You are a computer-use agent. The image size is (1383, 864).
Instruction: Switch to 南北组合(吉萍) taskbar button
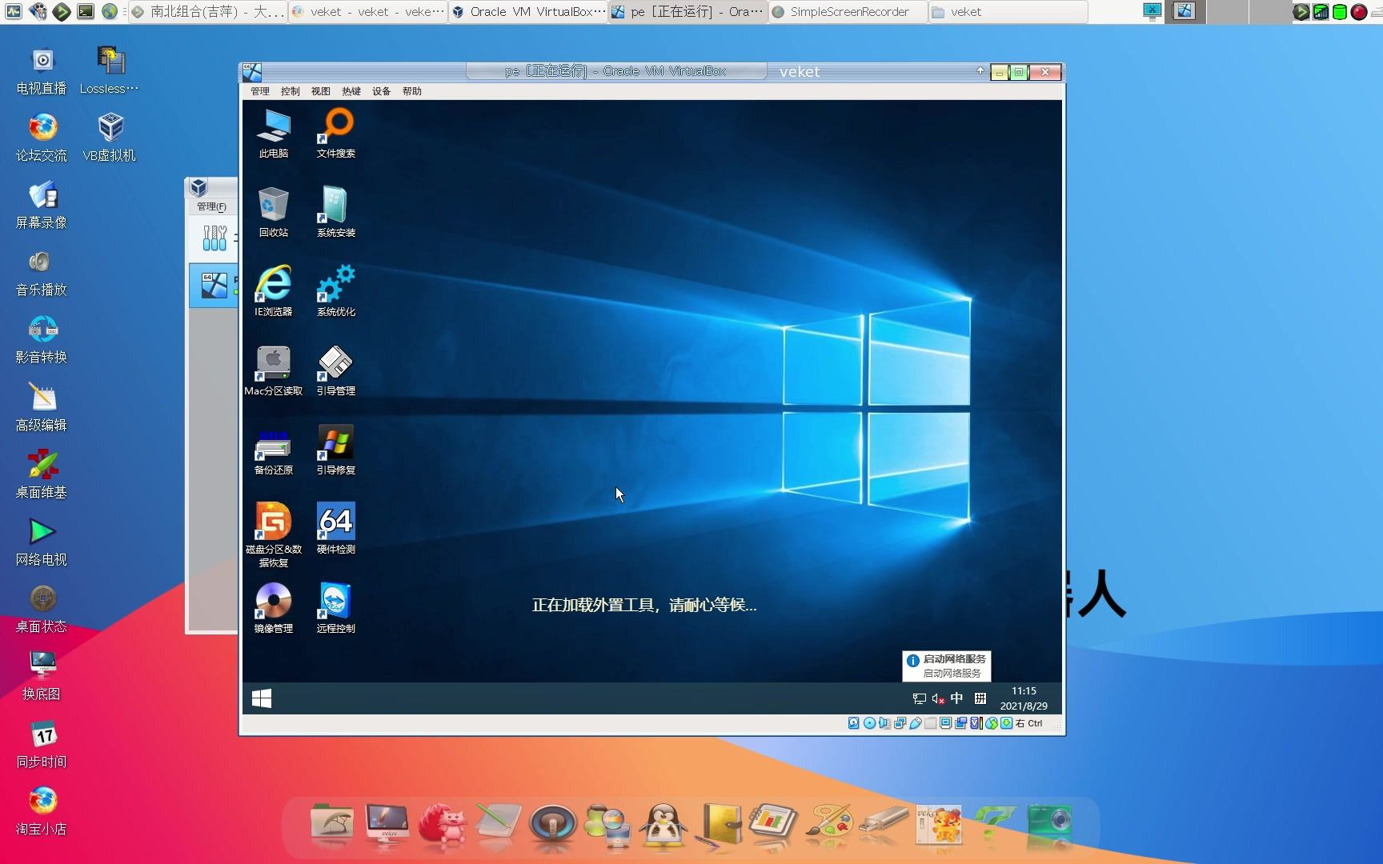[x=208, y=12]
